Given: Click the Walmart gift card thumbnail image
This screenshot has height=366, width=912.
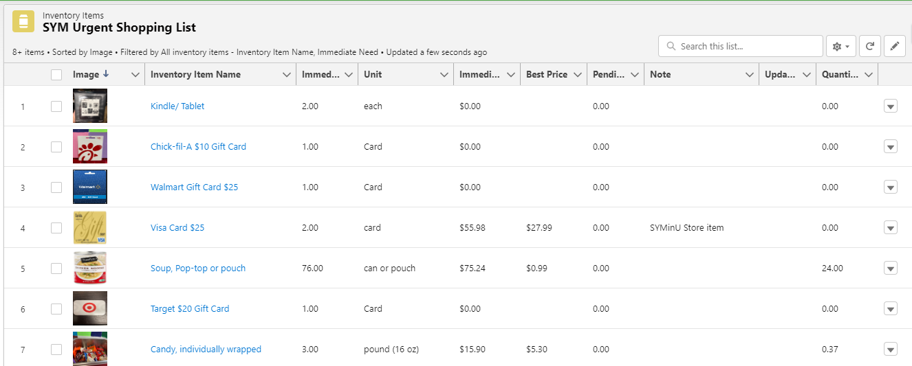Looking at the screenshot, I should click(90, 187).
